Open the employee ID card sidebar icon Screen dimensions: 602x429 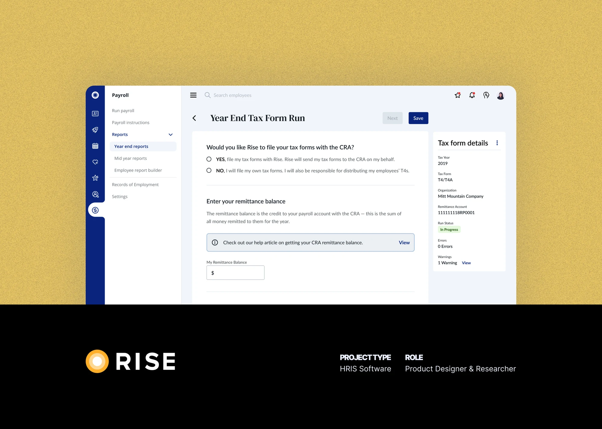click(x=95, y=113)
